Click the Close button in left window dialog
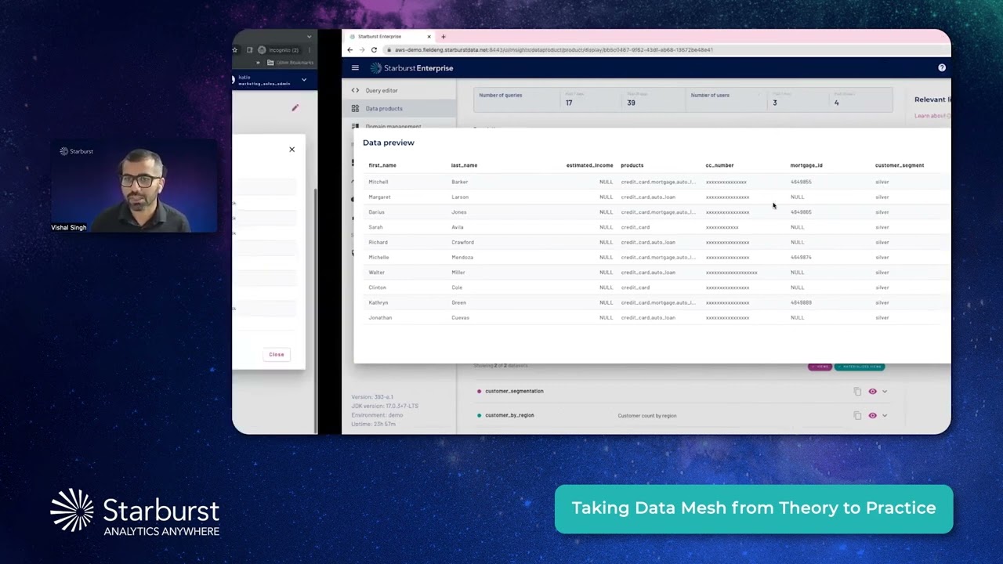The height and width of the screenshot is (564, 1003). (x=277, y=355)
